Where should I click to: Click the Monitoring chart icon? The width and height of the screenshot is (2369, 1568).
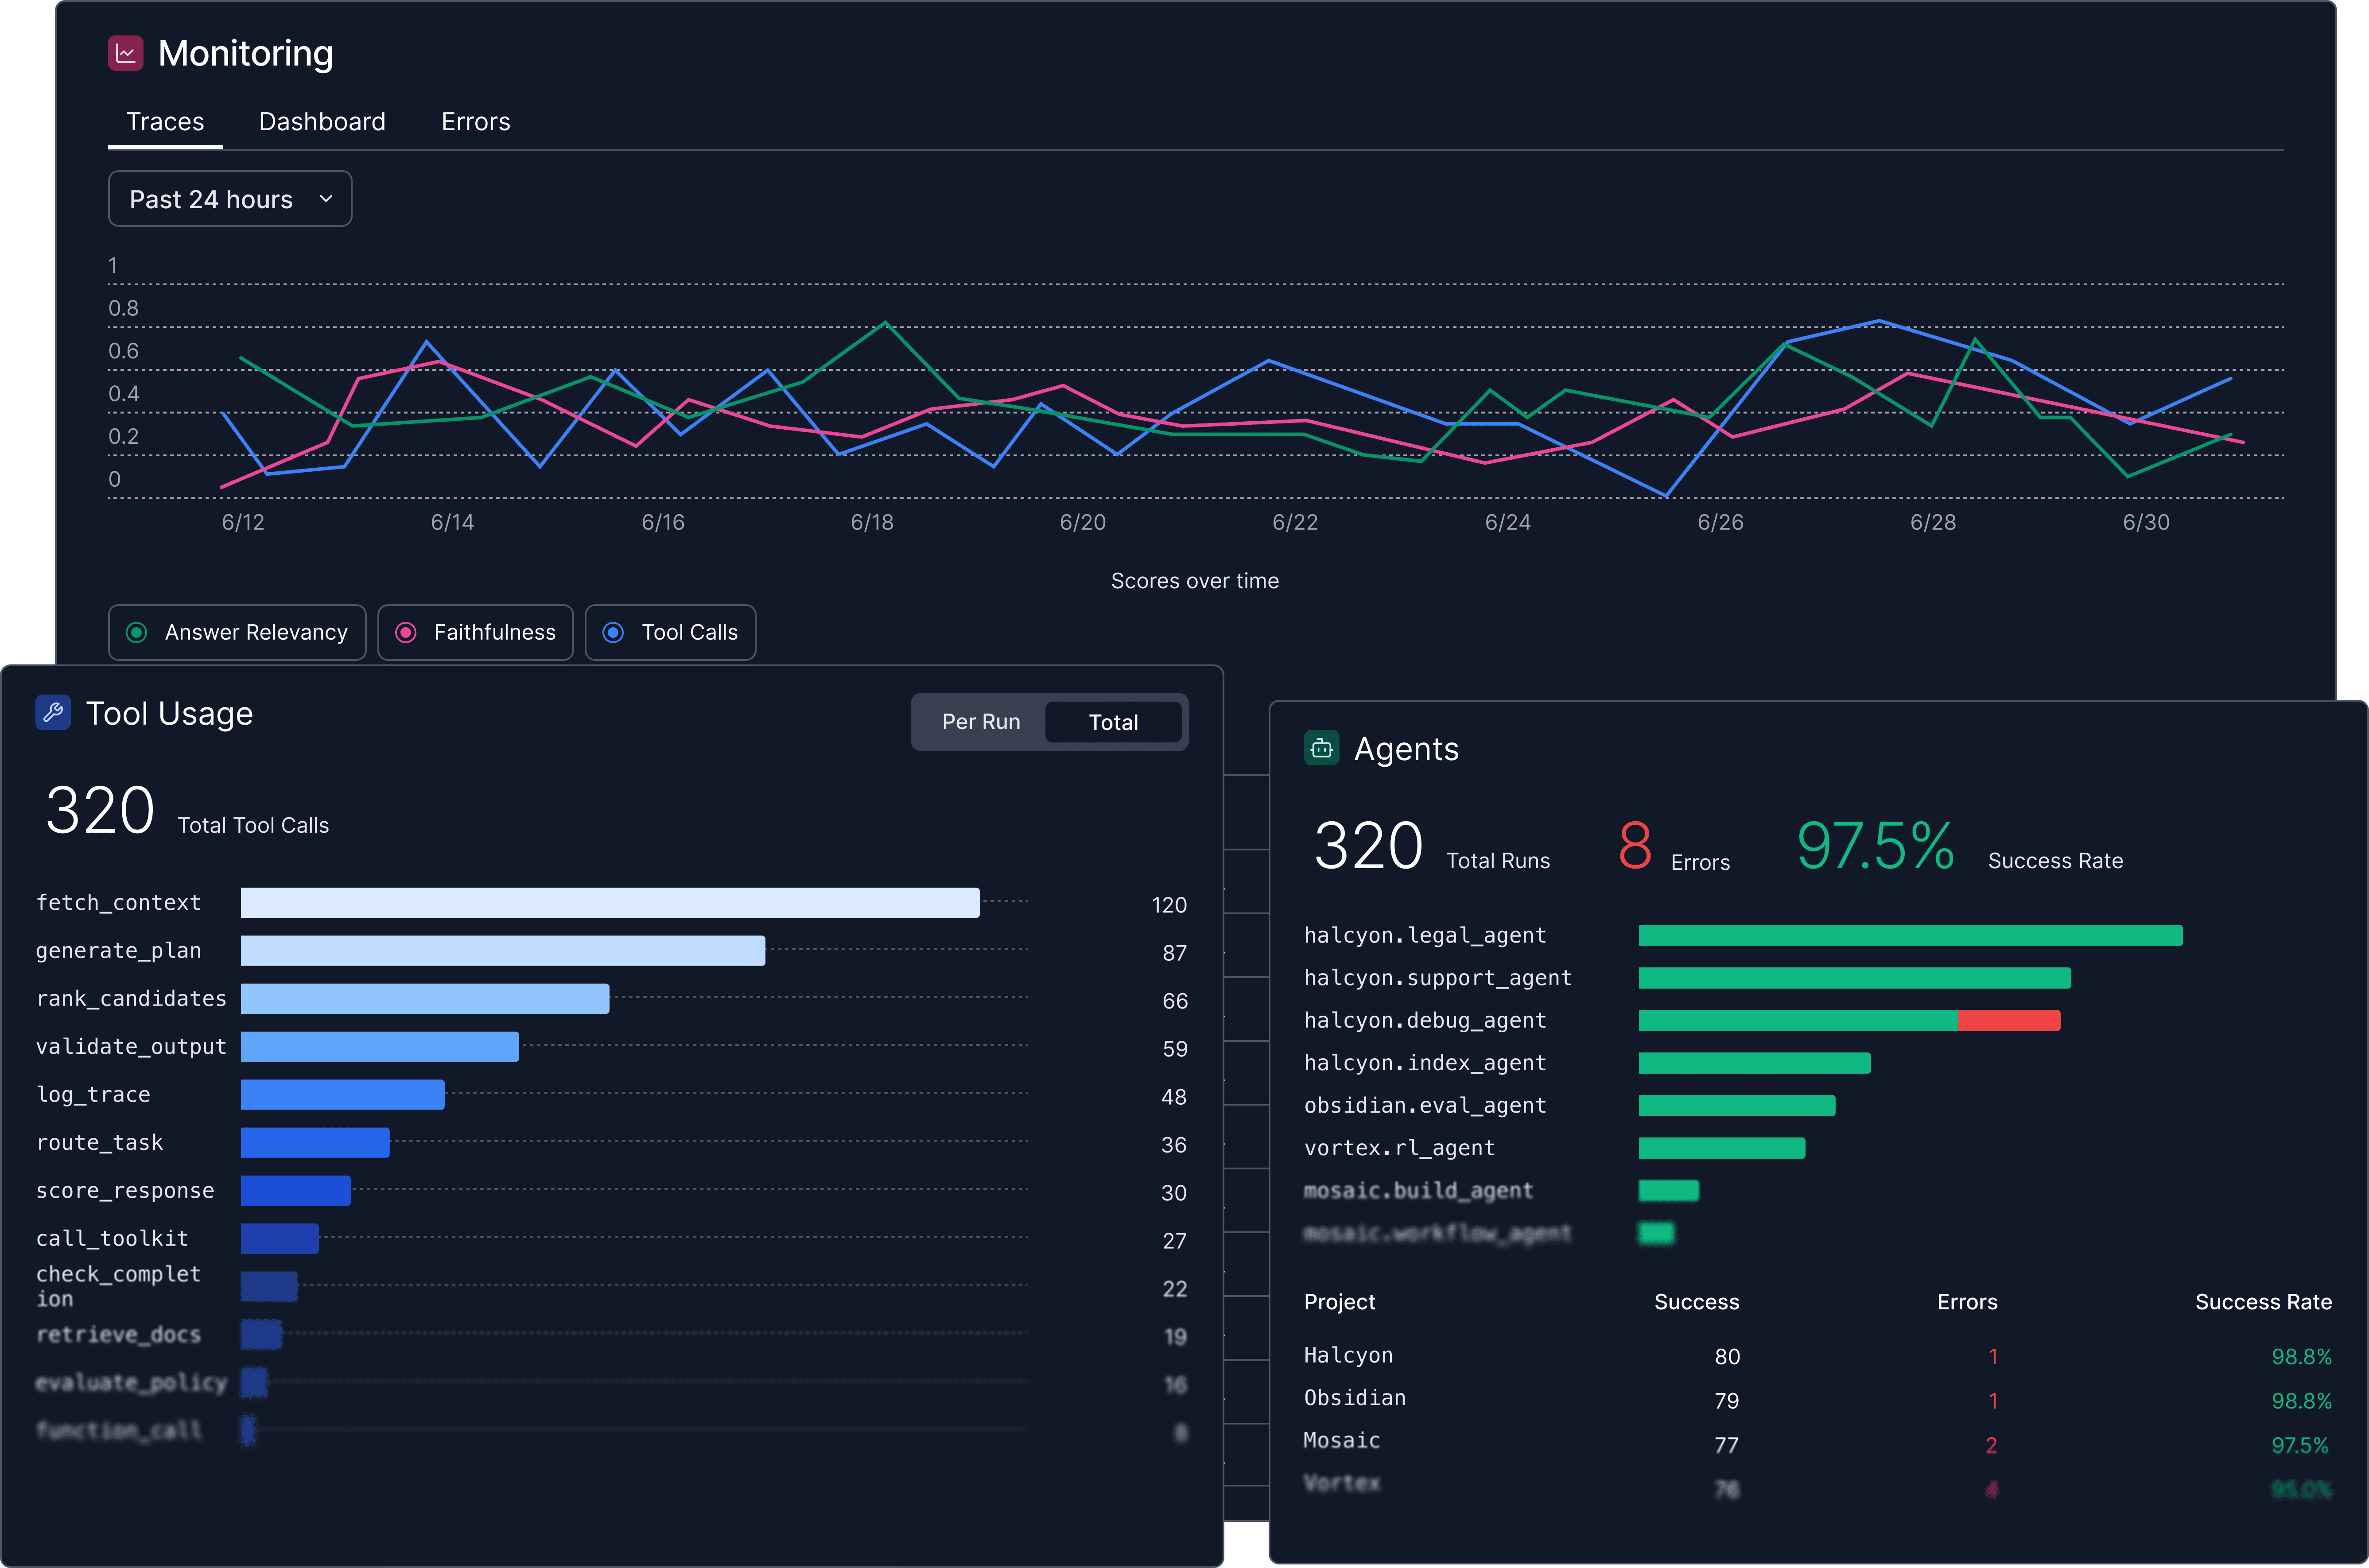(125, 53)
